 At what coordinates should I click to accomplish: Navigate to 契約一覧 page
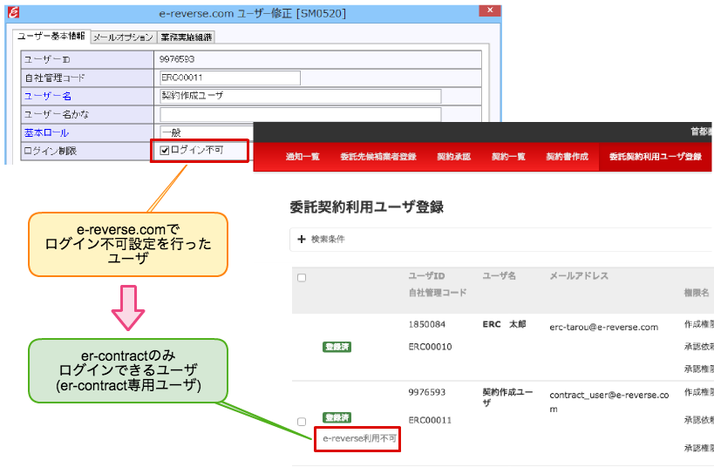click(508, 157)
